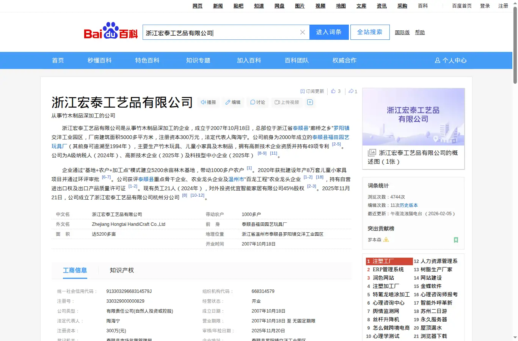Open the 国际版 link
The image size is (518, 341).
402,33
